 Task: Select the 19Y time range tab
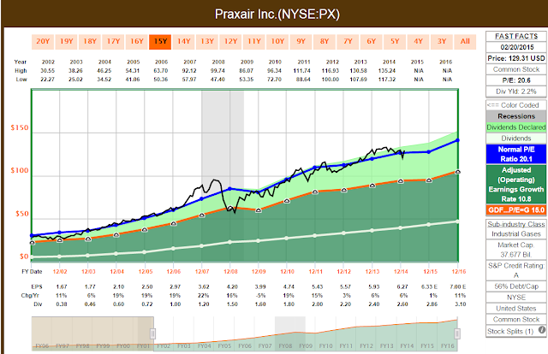(x=67, y=42)
